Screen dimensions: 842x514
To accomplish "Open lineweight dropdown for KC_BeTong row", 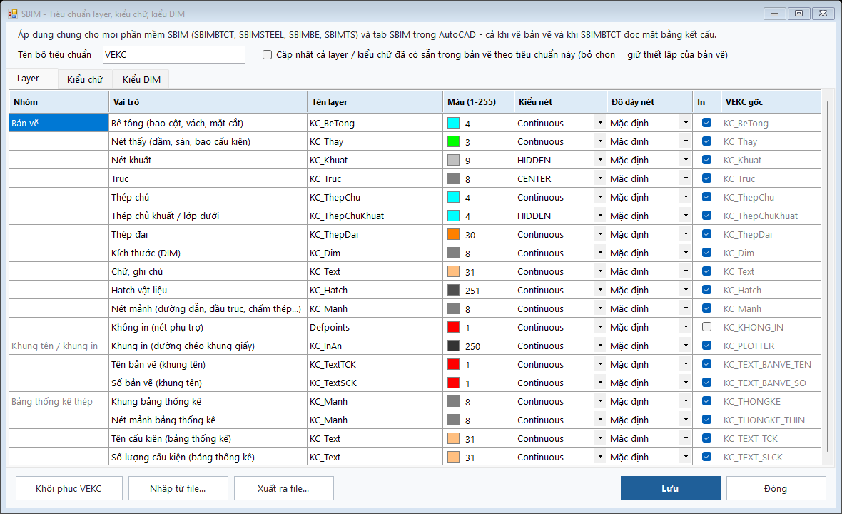I will click(686, 123).
